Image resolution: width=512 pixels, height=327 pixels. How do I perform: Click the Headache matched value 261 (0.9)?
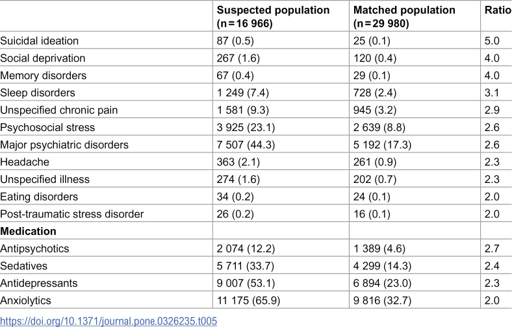tap(375, 162)
